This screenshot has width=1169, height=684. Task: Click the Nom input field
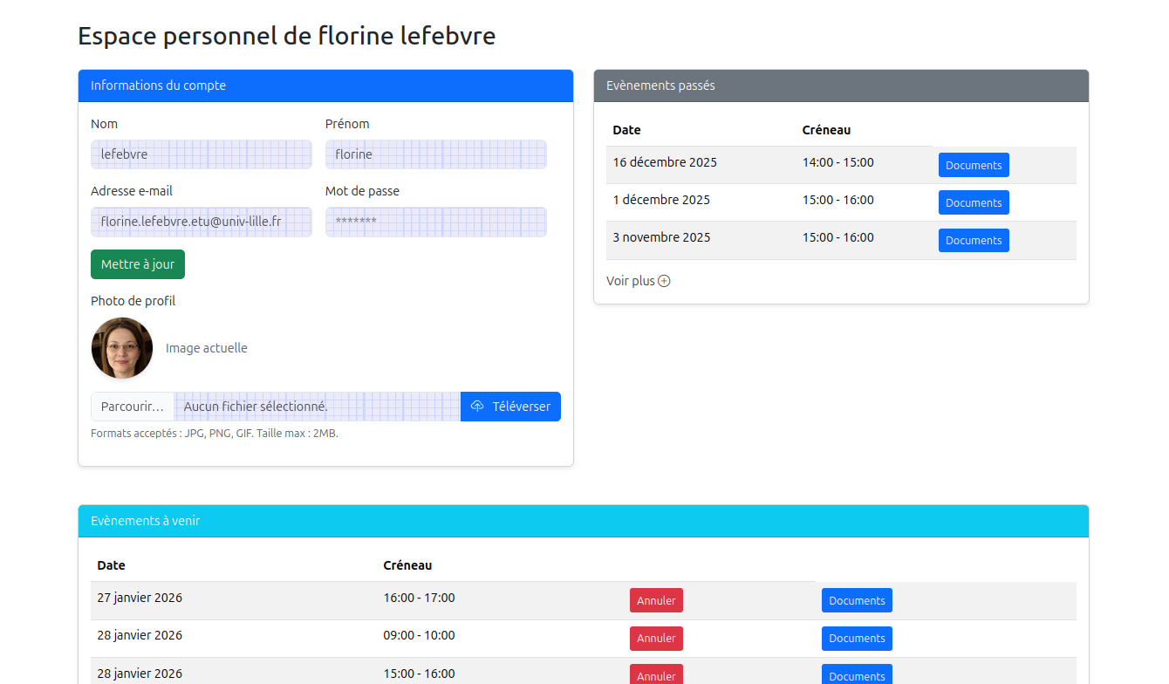pos(202,154)
